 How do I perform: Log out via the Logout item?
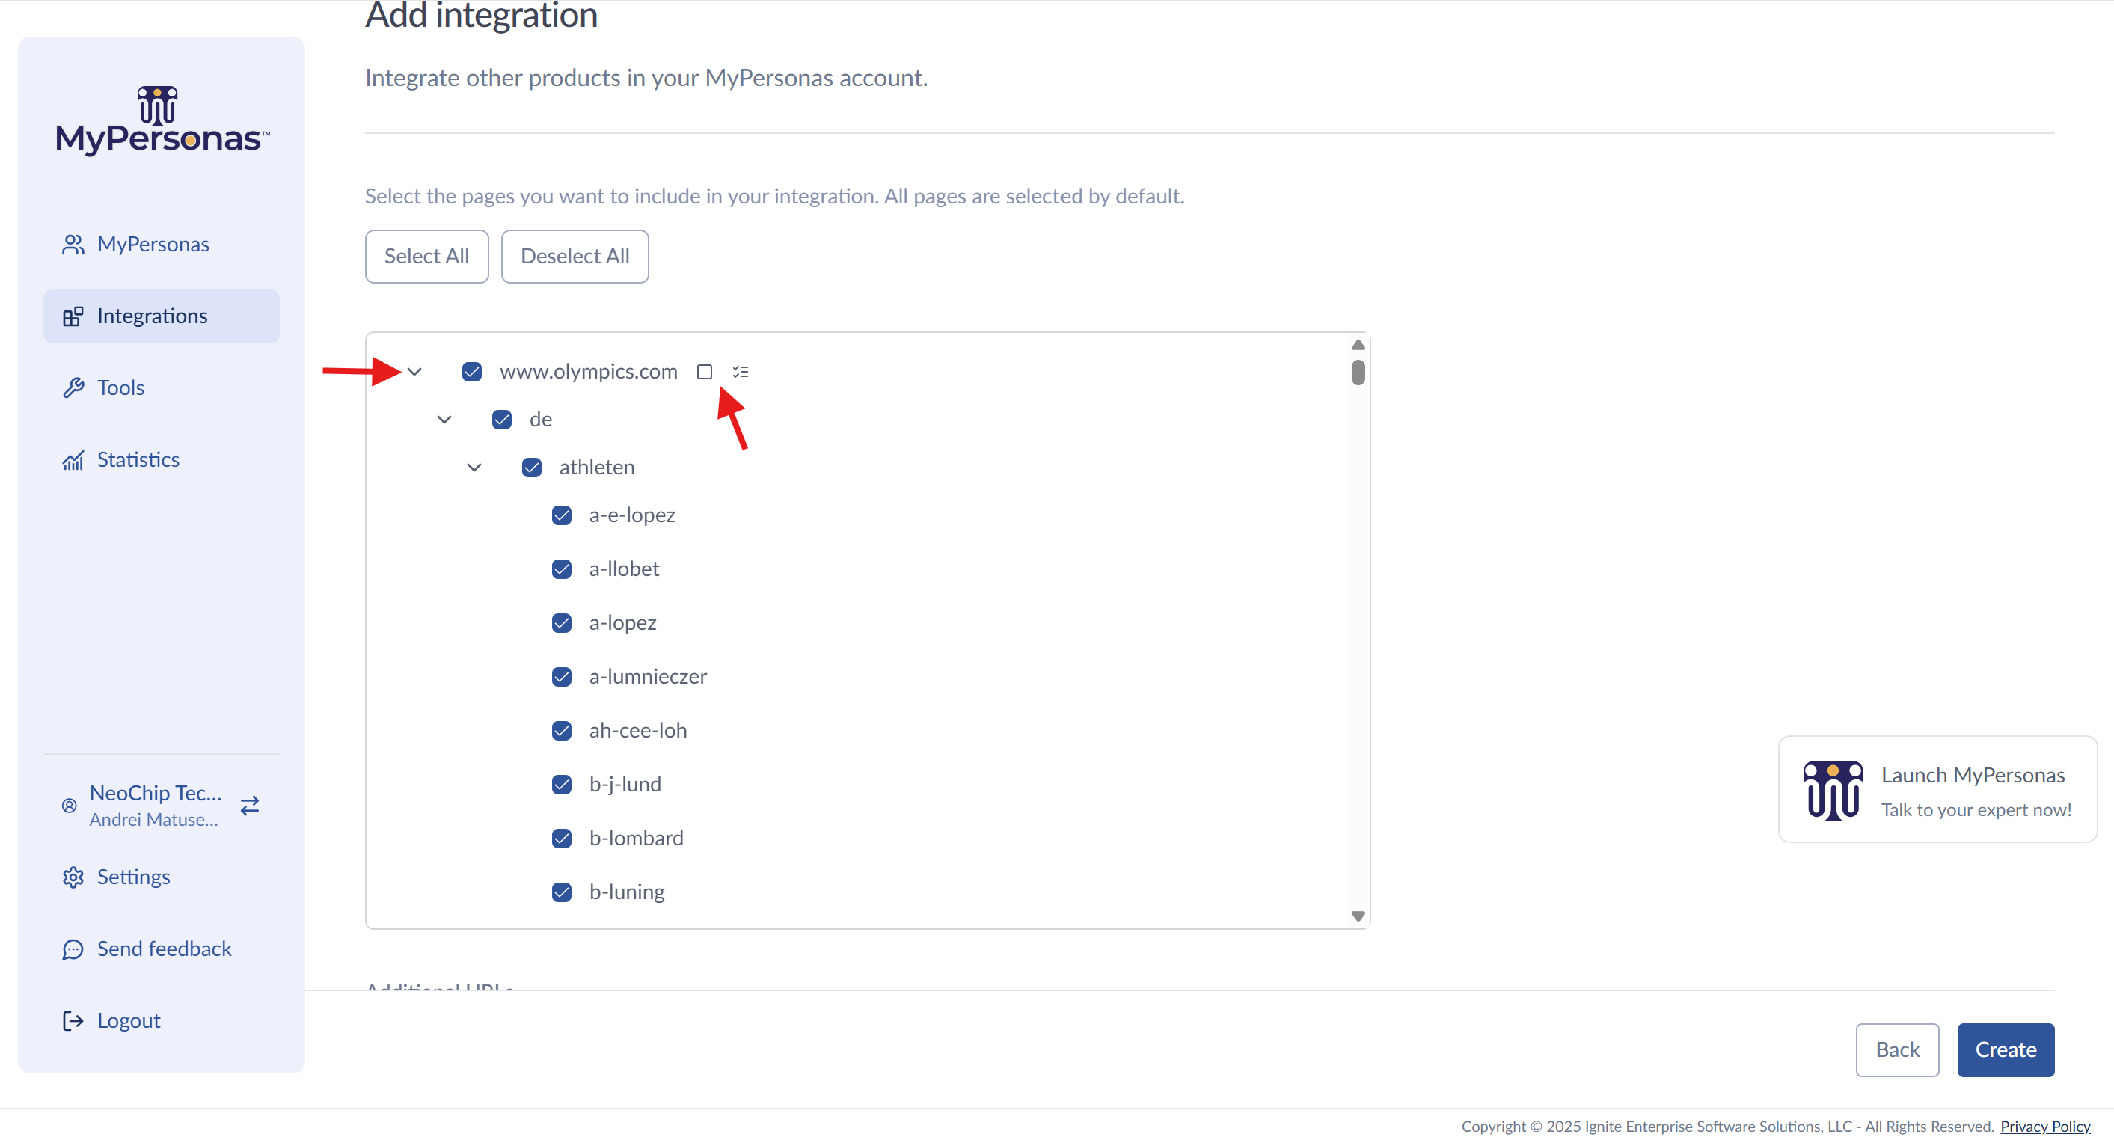pos(162,1020)
